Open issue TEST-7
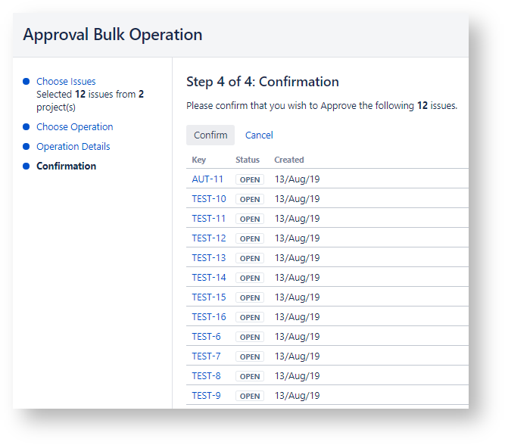The height and width of the screenshot is (445, 505). coord(207,356)
